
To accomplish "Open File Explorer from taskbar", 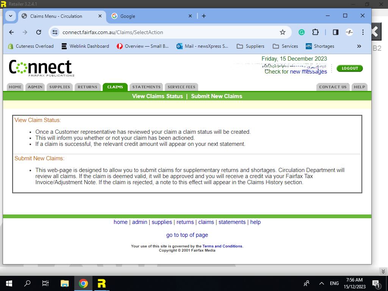I will point(65,283).
